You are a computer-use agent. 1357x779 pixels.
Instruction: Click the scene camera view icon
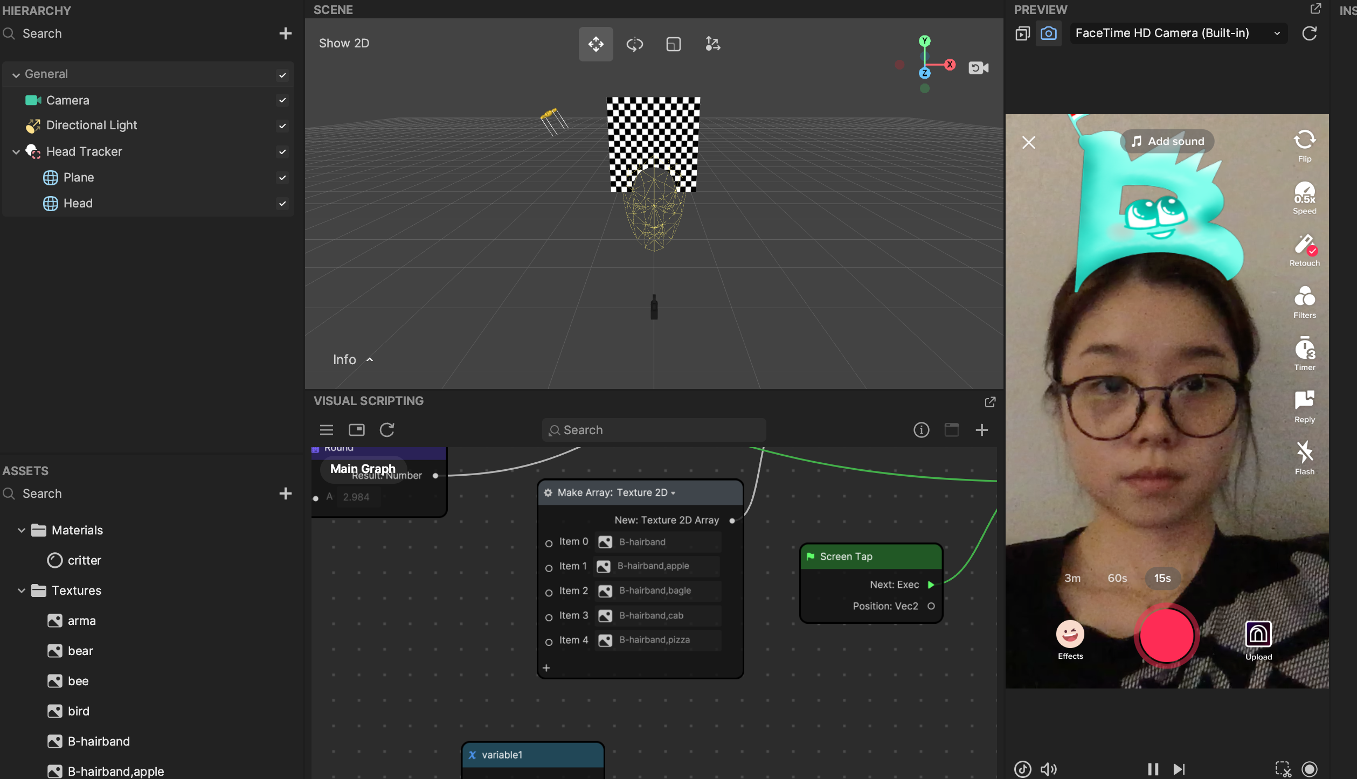coord(978,68)
